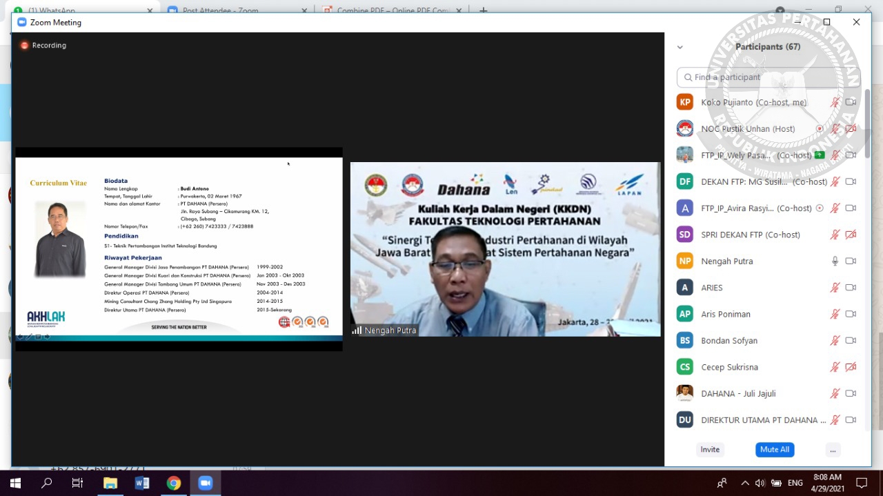
Task: Collapse the Participants panel chevron
Action: tap(680, 47)
